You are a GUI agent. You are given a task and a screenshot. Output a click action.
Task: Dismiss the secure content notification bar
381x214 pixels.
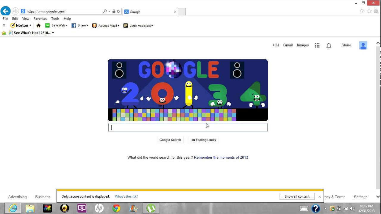[320, 197]
